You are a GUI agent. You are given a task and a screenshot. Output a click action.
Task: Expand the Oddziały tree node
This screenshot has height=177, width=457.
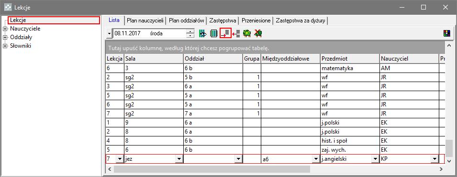5,38
